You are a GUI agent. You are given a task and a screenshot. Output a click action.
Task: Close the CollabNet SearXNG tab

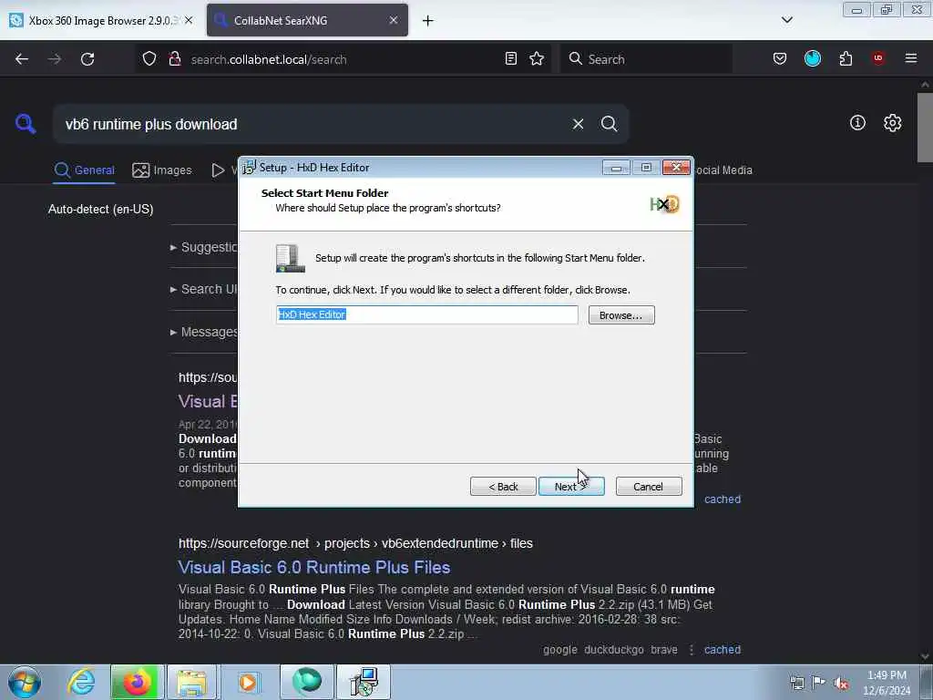394,20
